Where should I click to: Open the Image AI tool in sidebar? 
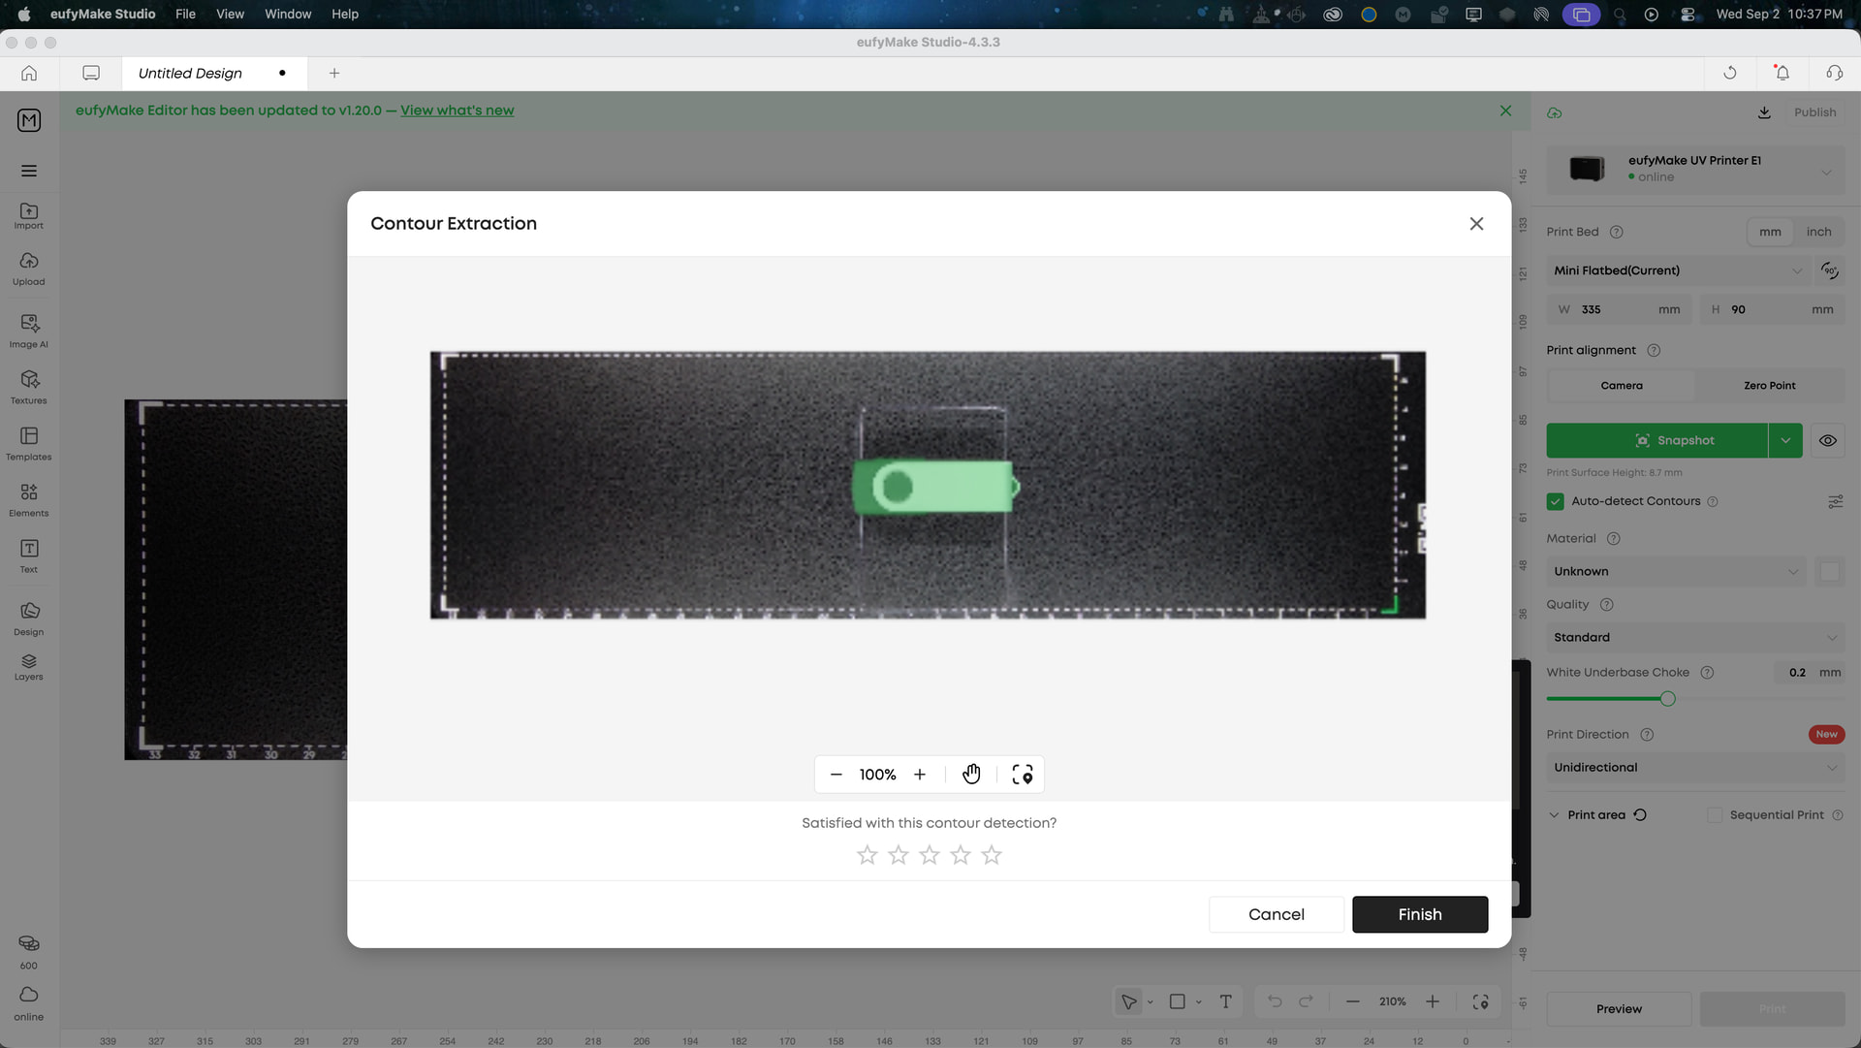coord(29,331)
